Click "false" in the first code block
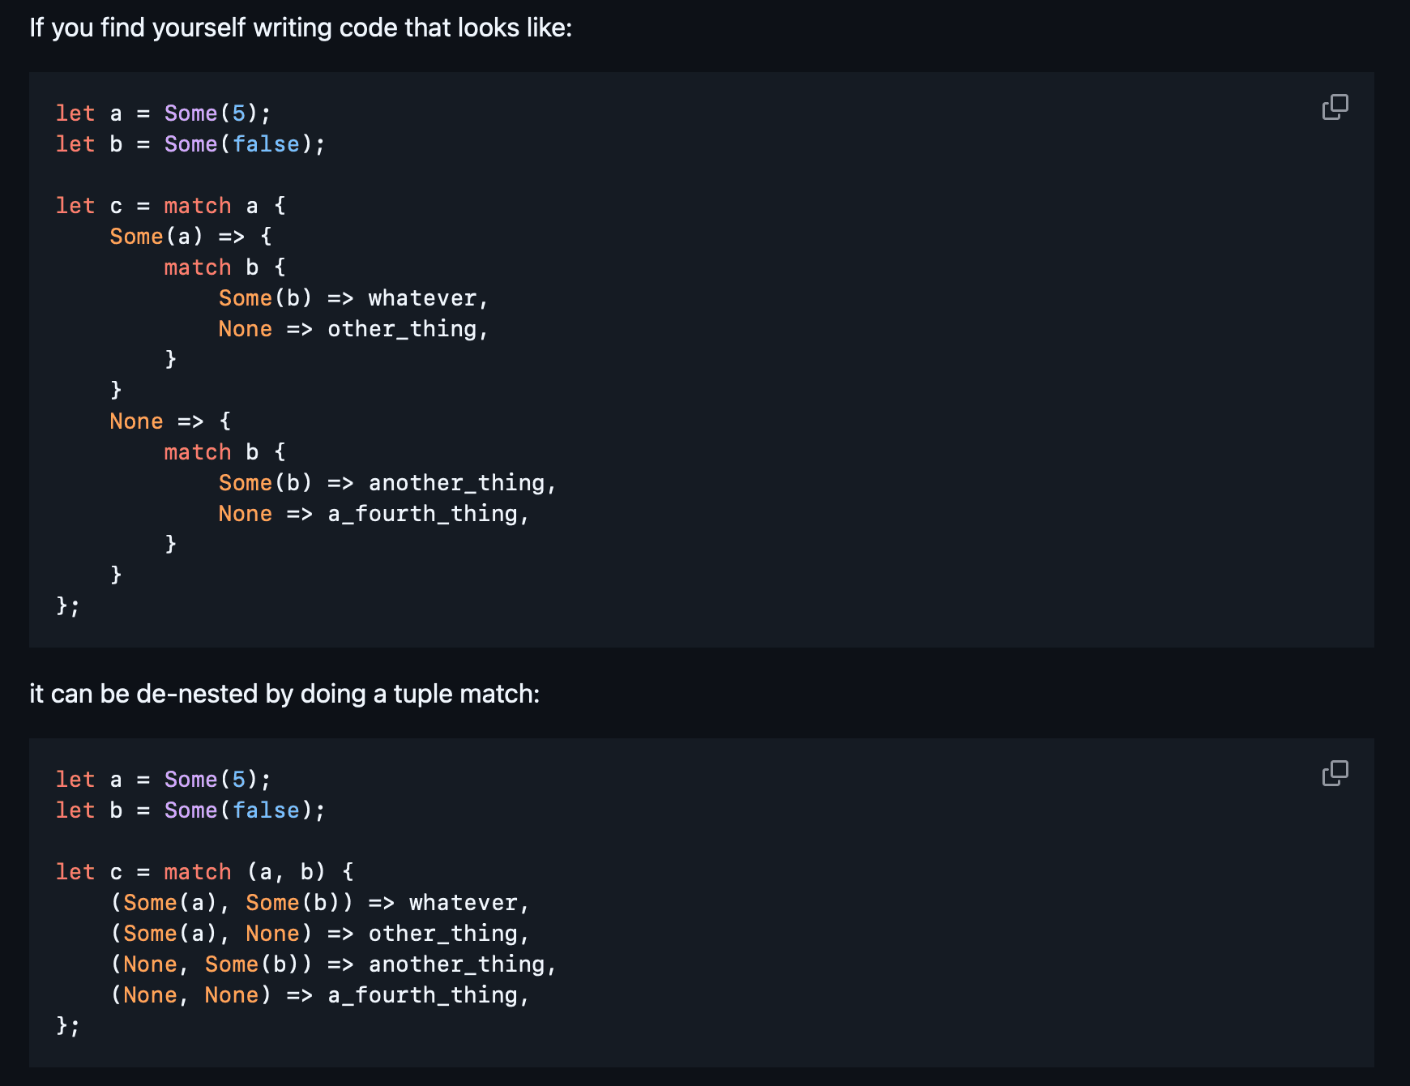Image resolution: width=1410 pixels, height=1086 pixels. (x=266, y=144)
